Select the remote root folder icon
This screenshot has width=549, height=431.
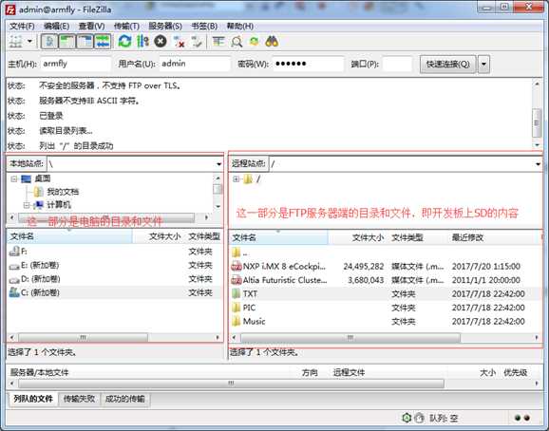[248, 179]
